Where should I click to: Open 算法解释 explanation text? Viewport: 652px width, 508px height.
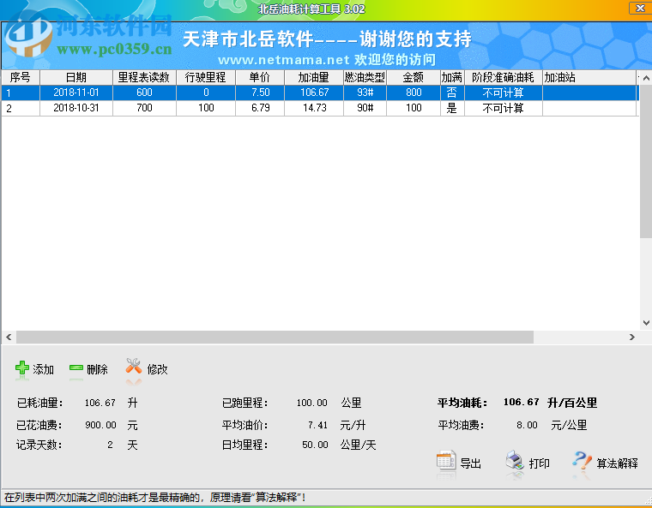[x=617, y=463]
